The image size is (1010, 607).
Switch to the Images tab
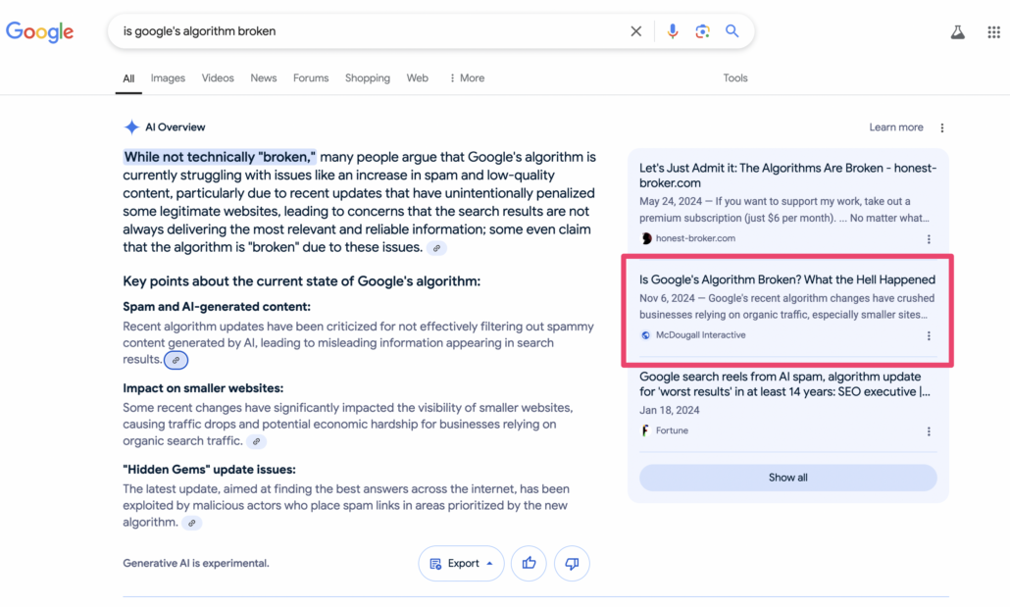point(168,78)
